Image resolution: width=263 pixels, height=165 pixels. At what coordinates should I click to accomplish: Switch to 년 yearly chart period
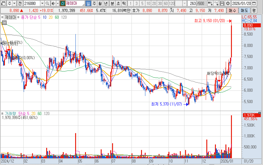(106, 3)
